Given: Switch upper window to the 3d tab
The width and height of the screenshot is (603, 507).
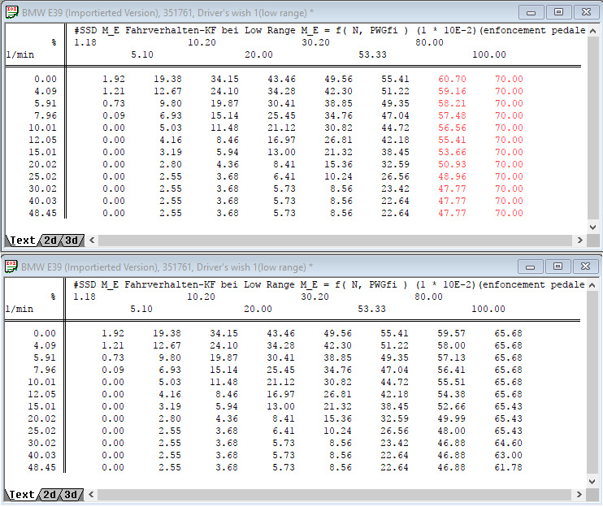Looking at the screenshot, I should pos(72,240).
